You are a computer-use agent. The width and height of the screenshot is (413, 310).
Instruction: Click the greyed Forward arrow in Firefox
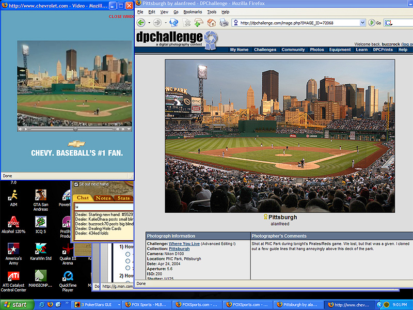coord(157,23)
